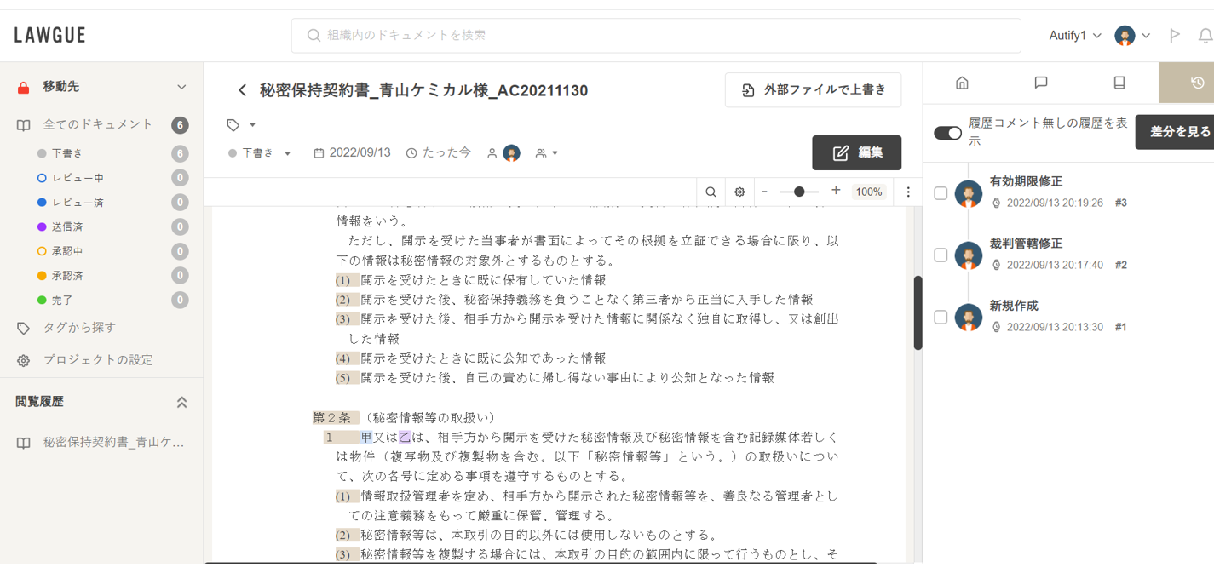
Task: Click the zoom out minus icon
Action: (x=765, y=191)
